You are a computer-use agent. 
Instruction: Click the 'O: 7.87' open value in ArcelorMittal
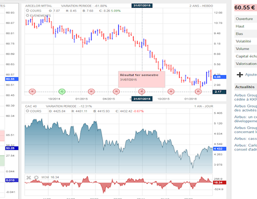pyautogui.click(x=54, y=11)
